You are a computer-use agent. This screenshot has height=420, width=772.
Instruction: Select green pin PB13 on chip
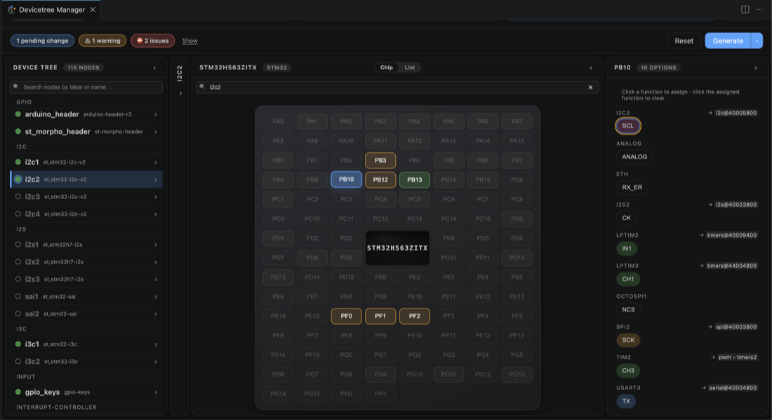pos(415,179)
